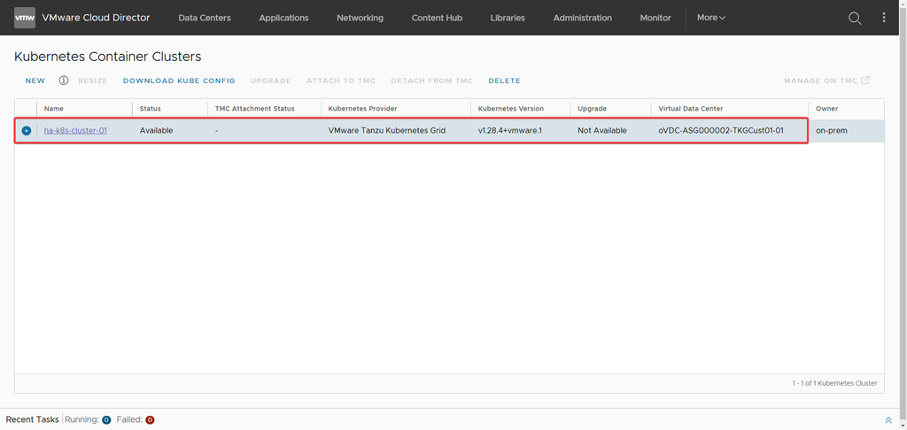The image size is (907, 430).
Task: Click VMware Cloud Director title
Action: tap(96, 18)
